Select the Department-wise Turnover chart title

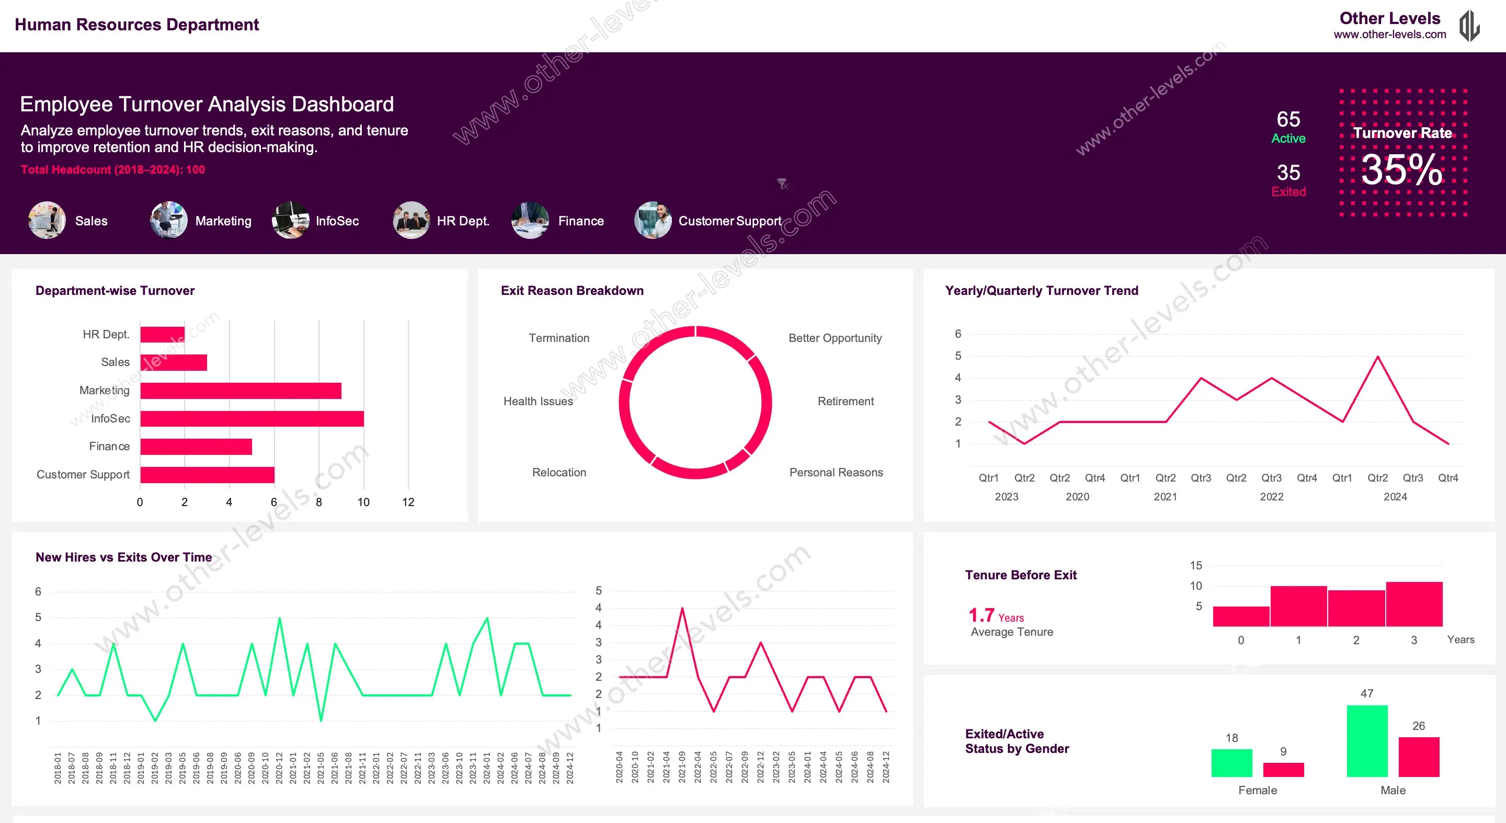click(x=115, y=291)
